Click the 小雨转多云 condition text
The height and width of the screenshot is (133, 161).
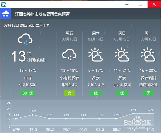70,78
